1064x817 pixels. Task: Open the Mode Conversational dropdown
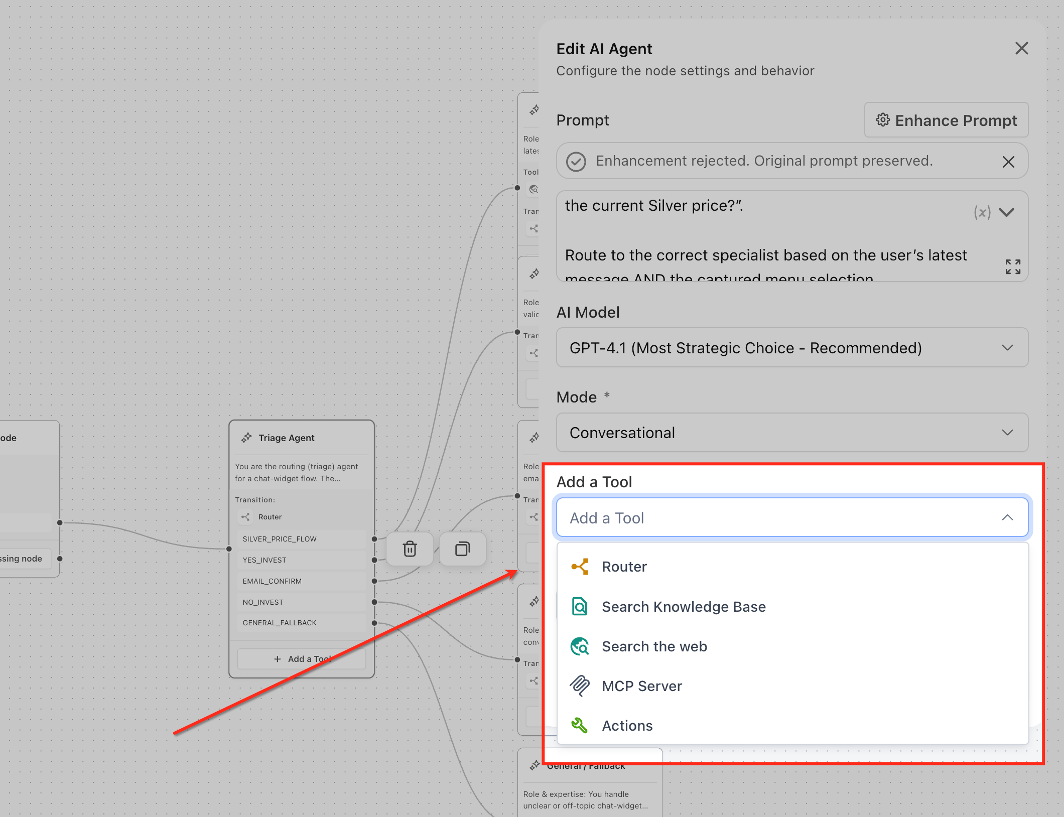791,432
